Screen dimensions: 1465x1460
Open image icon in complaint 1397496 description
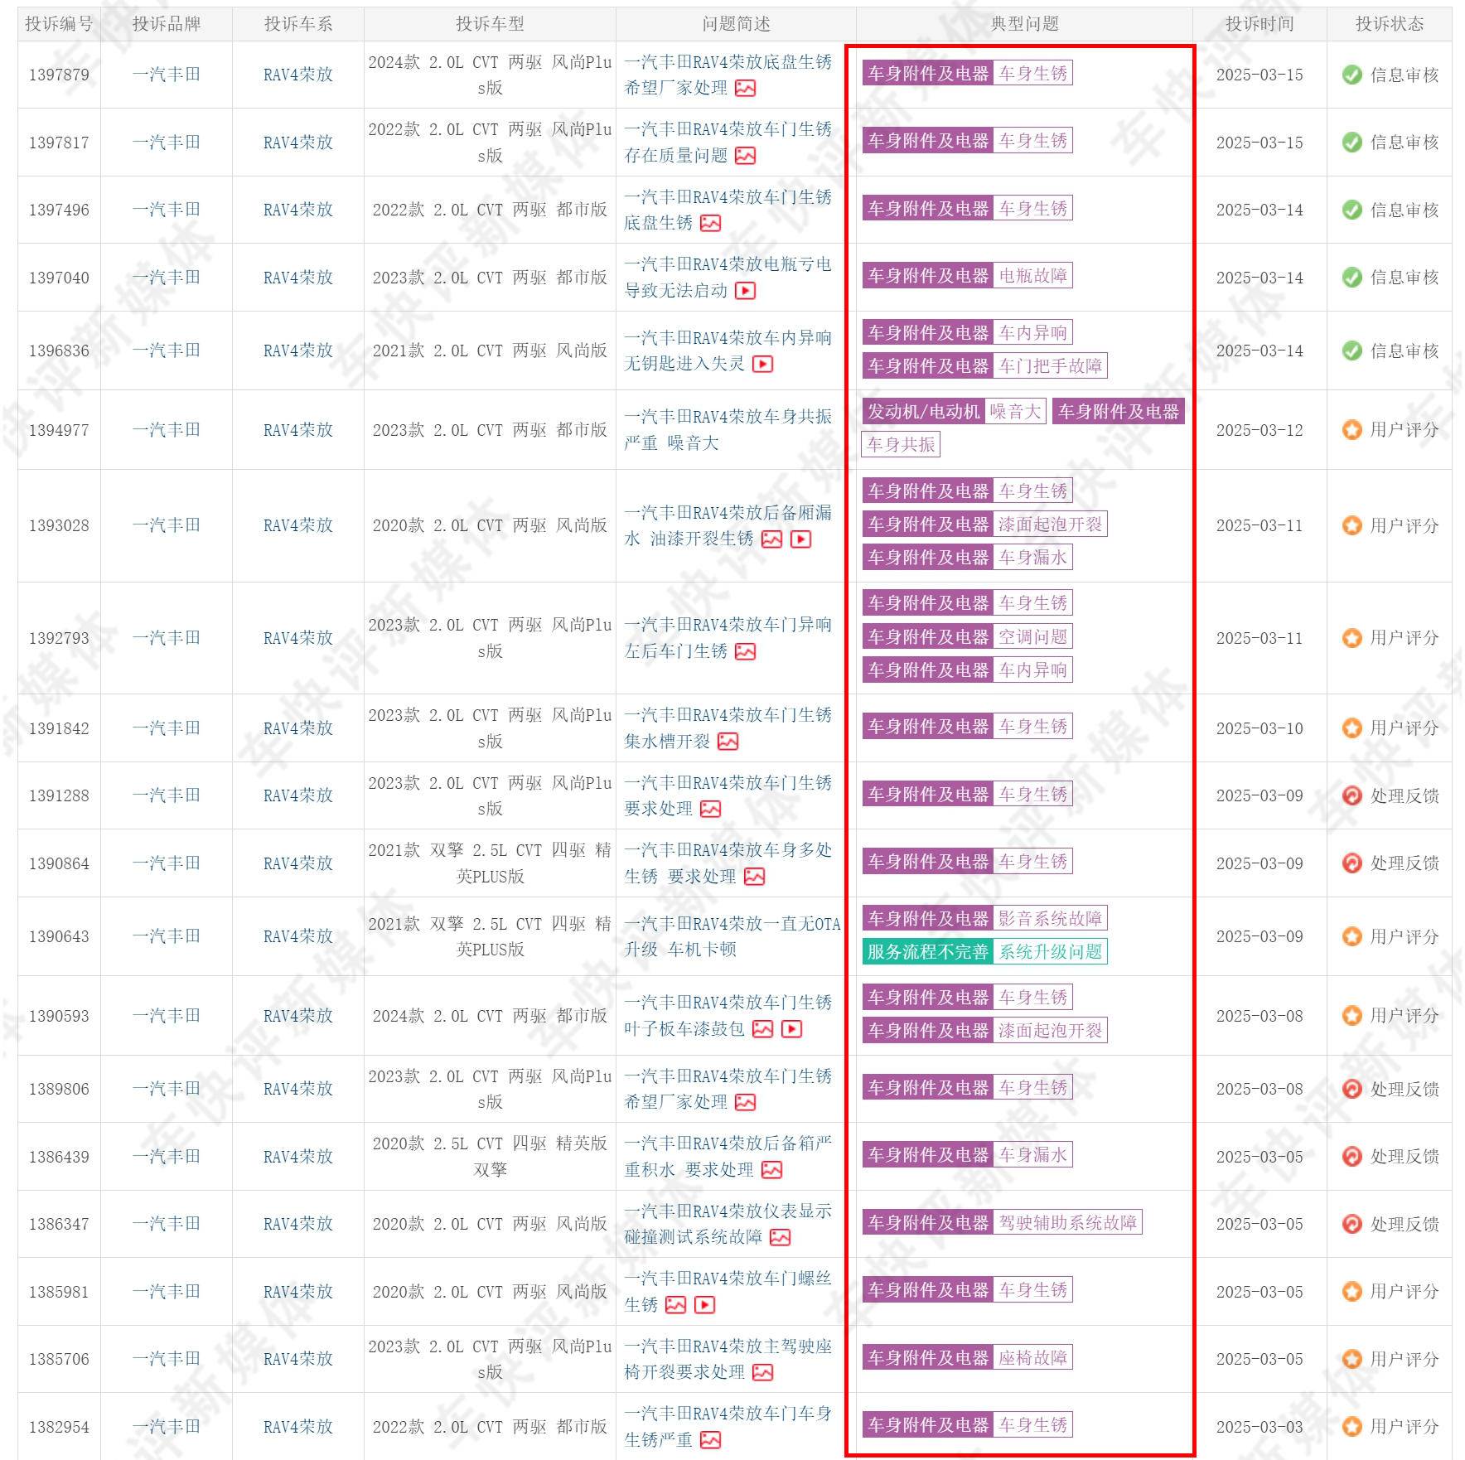click(x=710, y=223)
